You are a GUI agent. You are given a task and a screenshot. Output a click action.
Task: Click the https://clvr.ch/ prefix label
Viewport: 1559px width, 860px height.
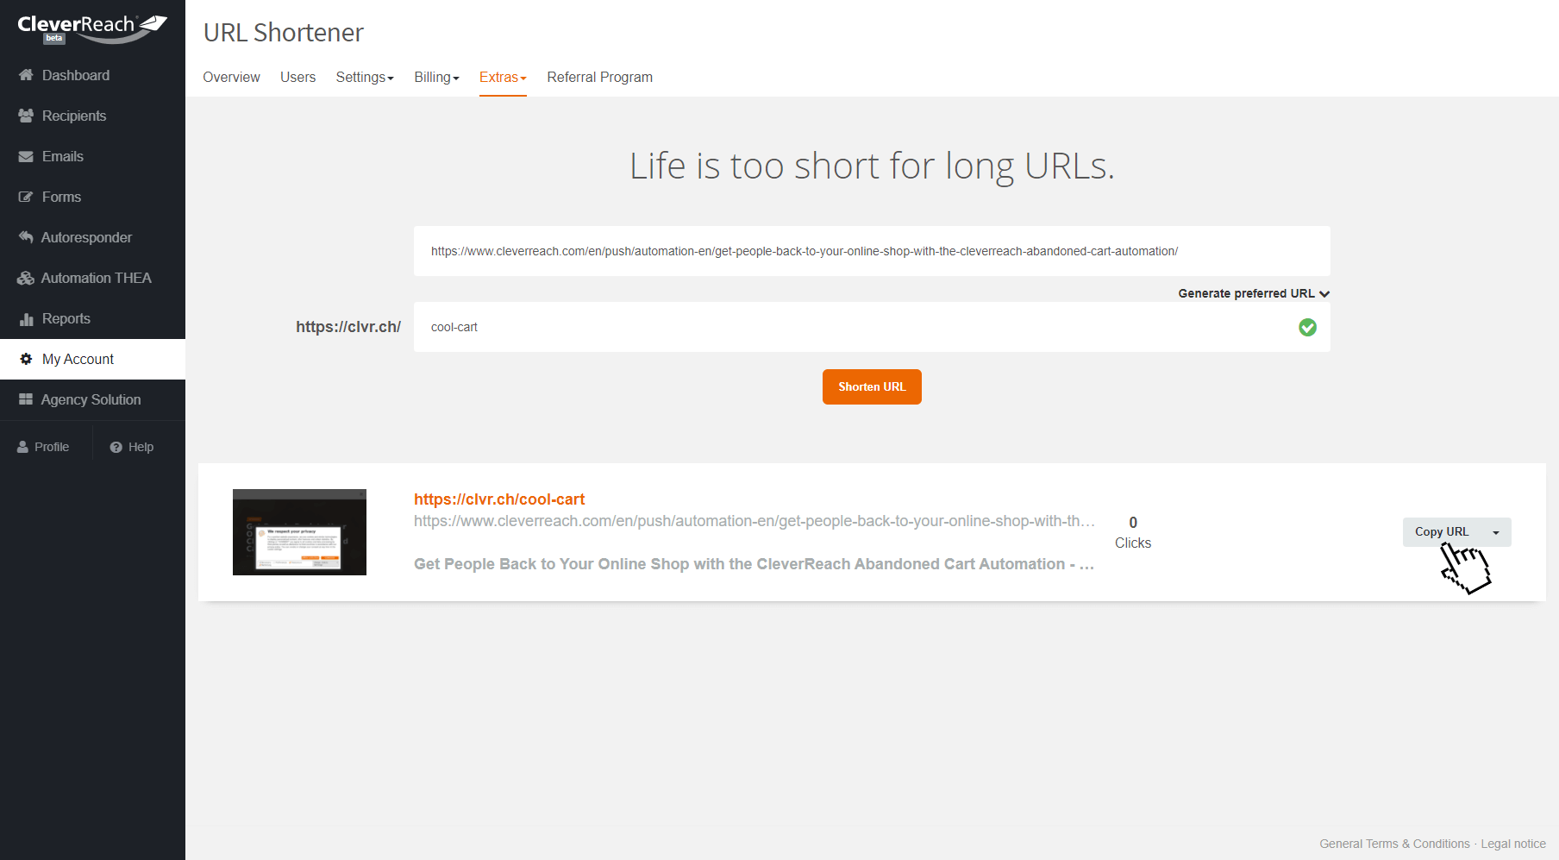pos(348,327)
